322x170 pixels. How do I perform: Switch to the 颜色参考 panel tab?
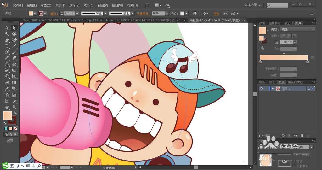[x=274, y=23]
